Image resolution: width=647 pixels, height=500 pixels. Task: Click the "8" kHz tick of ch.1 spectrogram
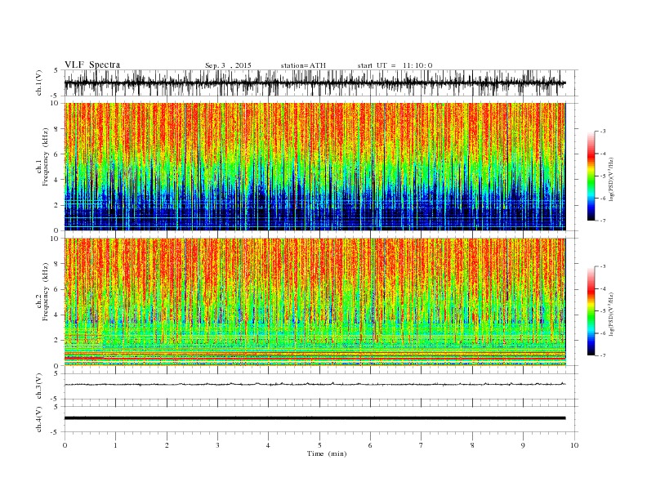click(x=56, y=129)
